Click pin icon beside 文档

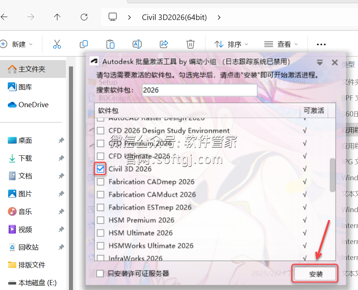pyautogui.click(x=61, y=176)
